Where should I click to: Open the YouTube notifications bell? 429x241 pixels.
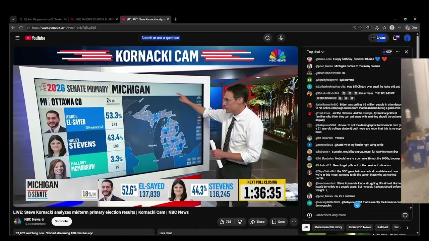(395, 38)
